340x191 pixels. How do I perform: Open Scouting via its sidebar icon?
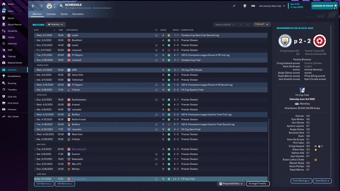click(x=4, y=83)
